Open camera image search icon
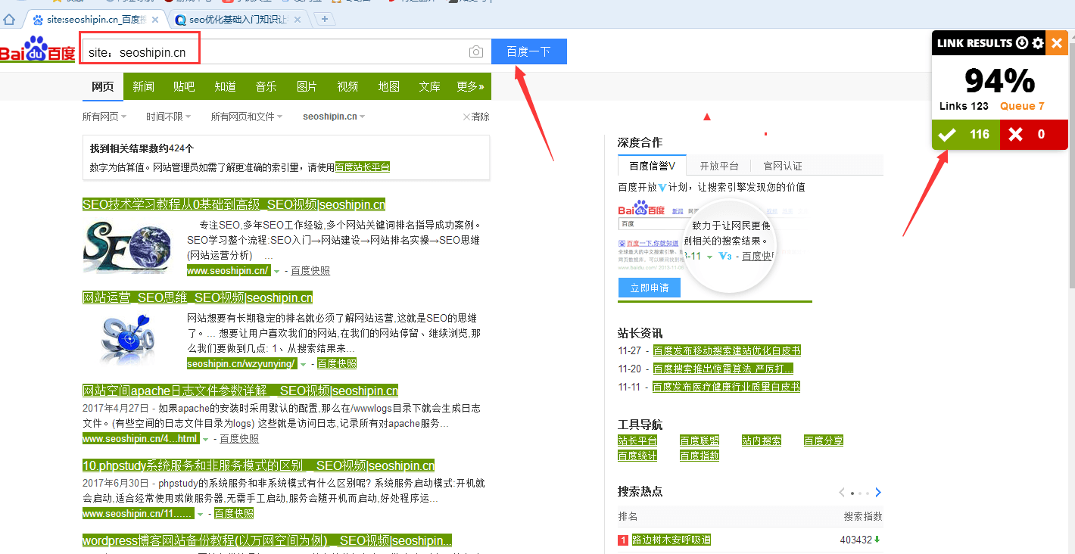The image size is (1075, 554). (x=475, y=51)
